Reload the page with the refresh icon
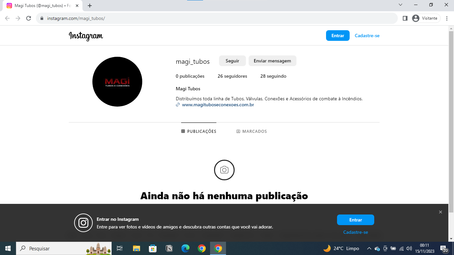 pos(28,18)
